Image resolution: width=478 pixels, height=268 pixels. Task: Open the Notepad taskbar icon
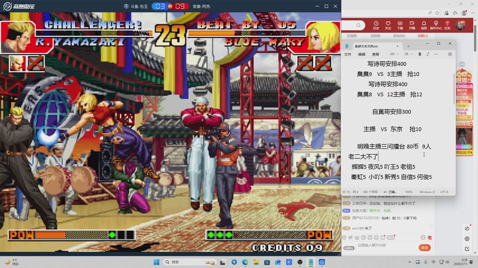(x=311, y=262)
